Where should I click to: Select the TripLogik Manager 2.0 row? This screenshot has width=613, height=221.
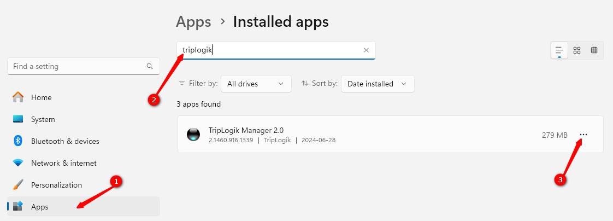tap(391, 135)
